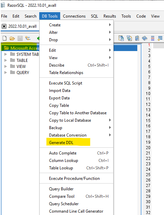Open Query Scheduler menu item
The width and height of the screenshot is (164, 215).
tap(76, 204)
